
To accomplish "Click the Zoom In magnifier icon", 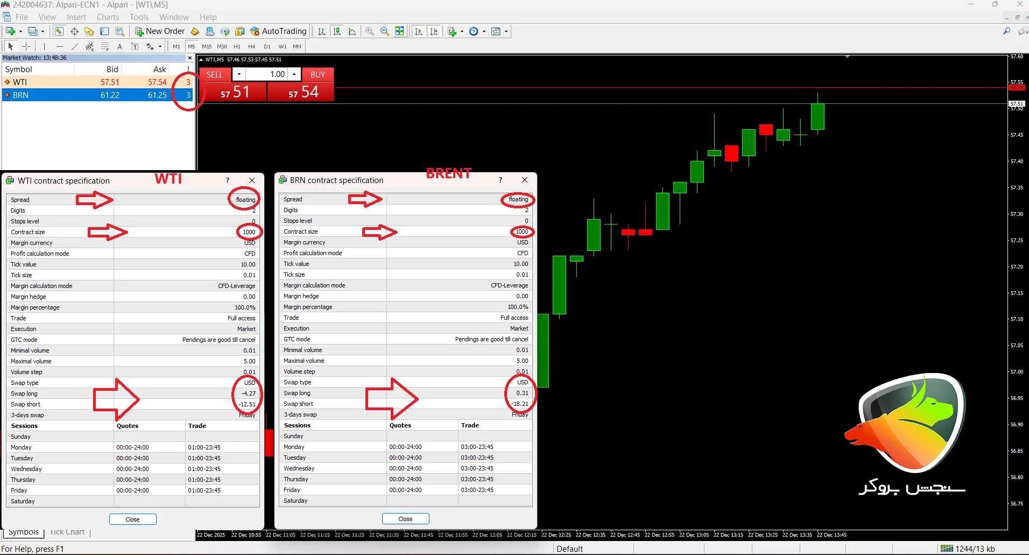I will 370,31.
